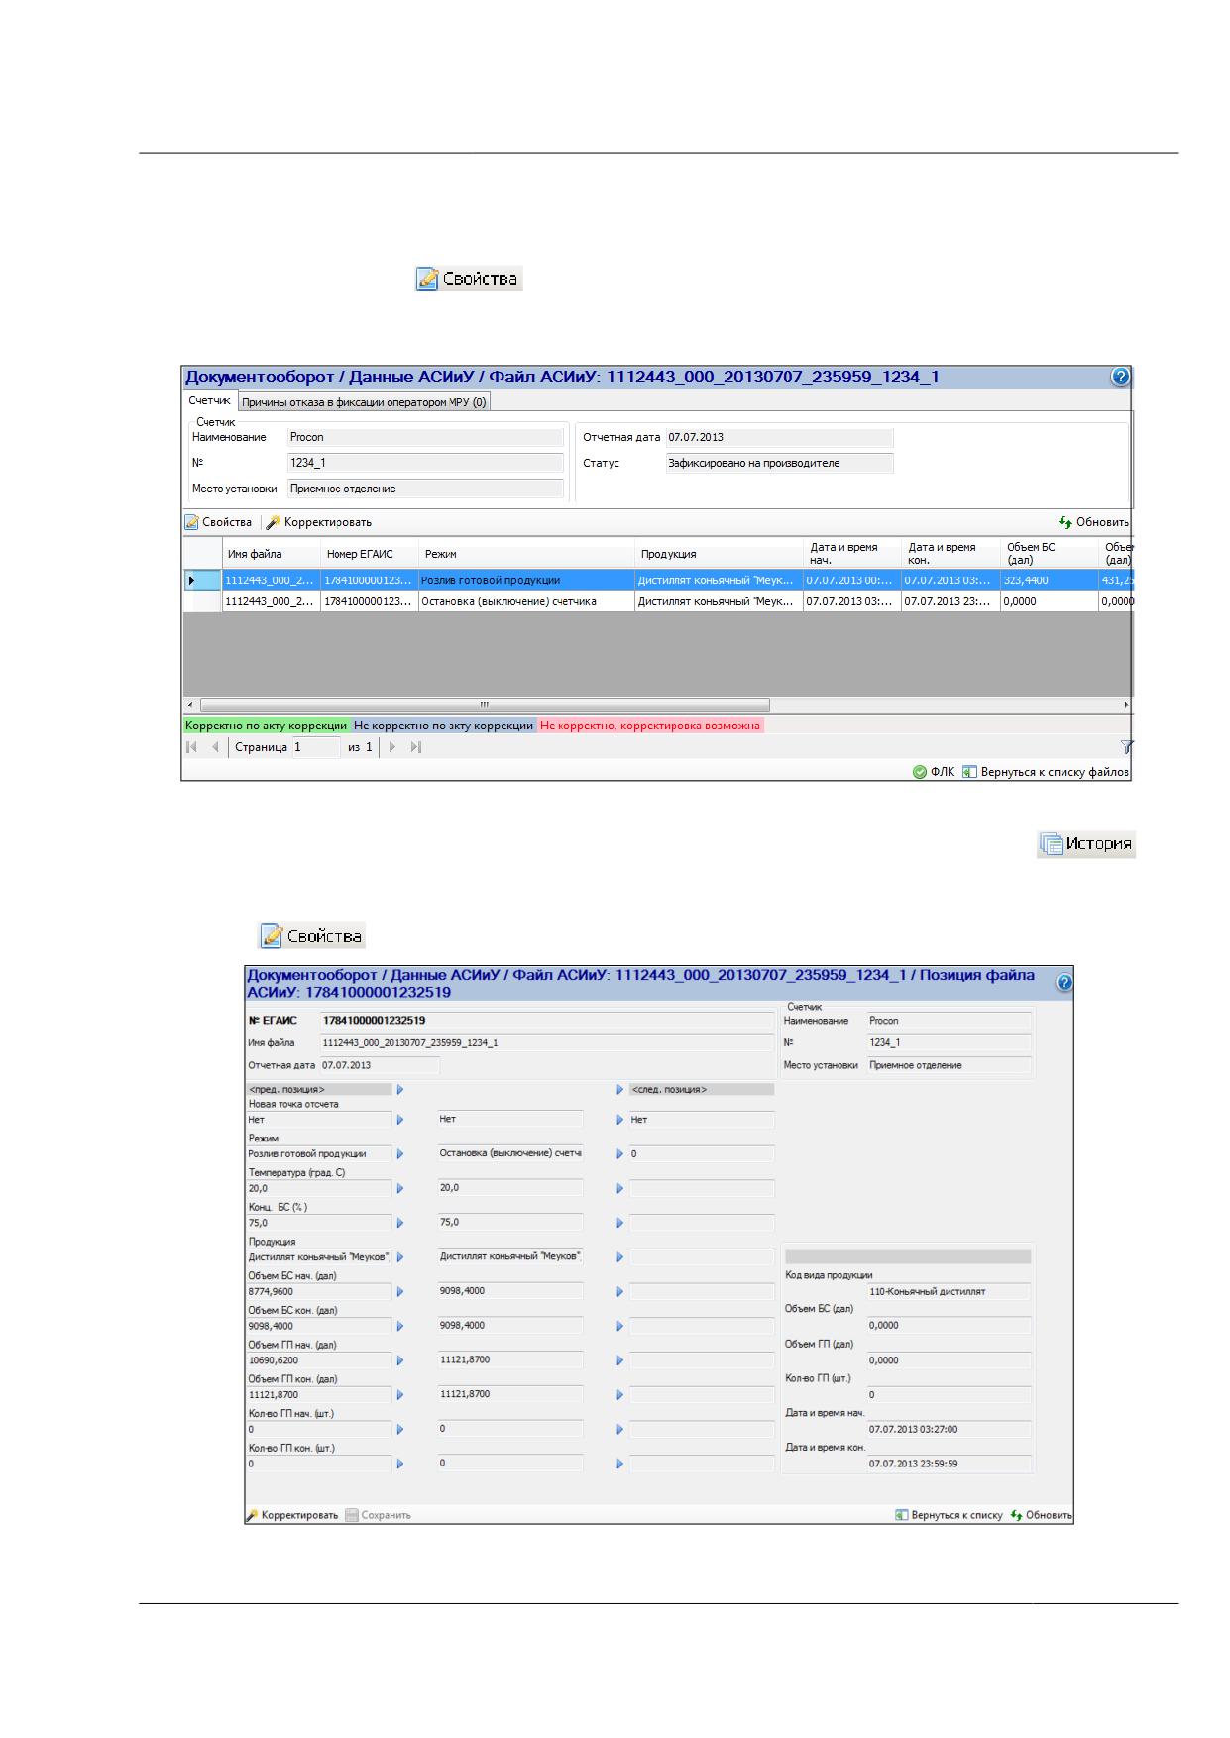Click Вернуться к списку in the position window

tap(949, 1515)
